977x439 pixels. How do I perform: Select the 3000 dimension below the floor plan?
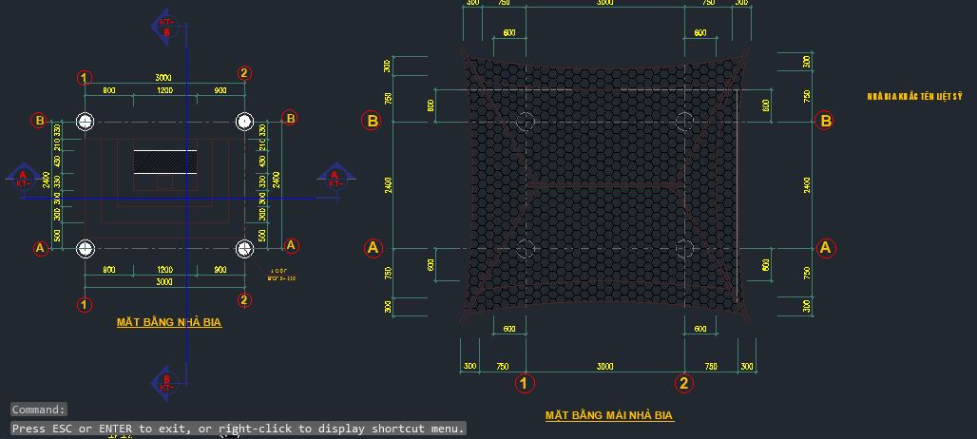[164, 282]
